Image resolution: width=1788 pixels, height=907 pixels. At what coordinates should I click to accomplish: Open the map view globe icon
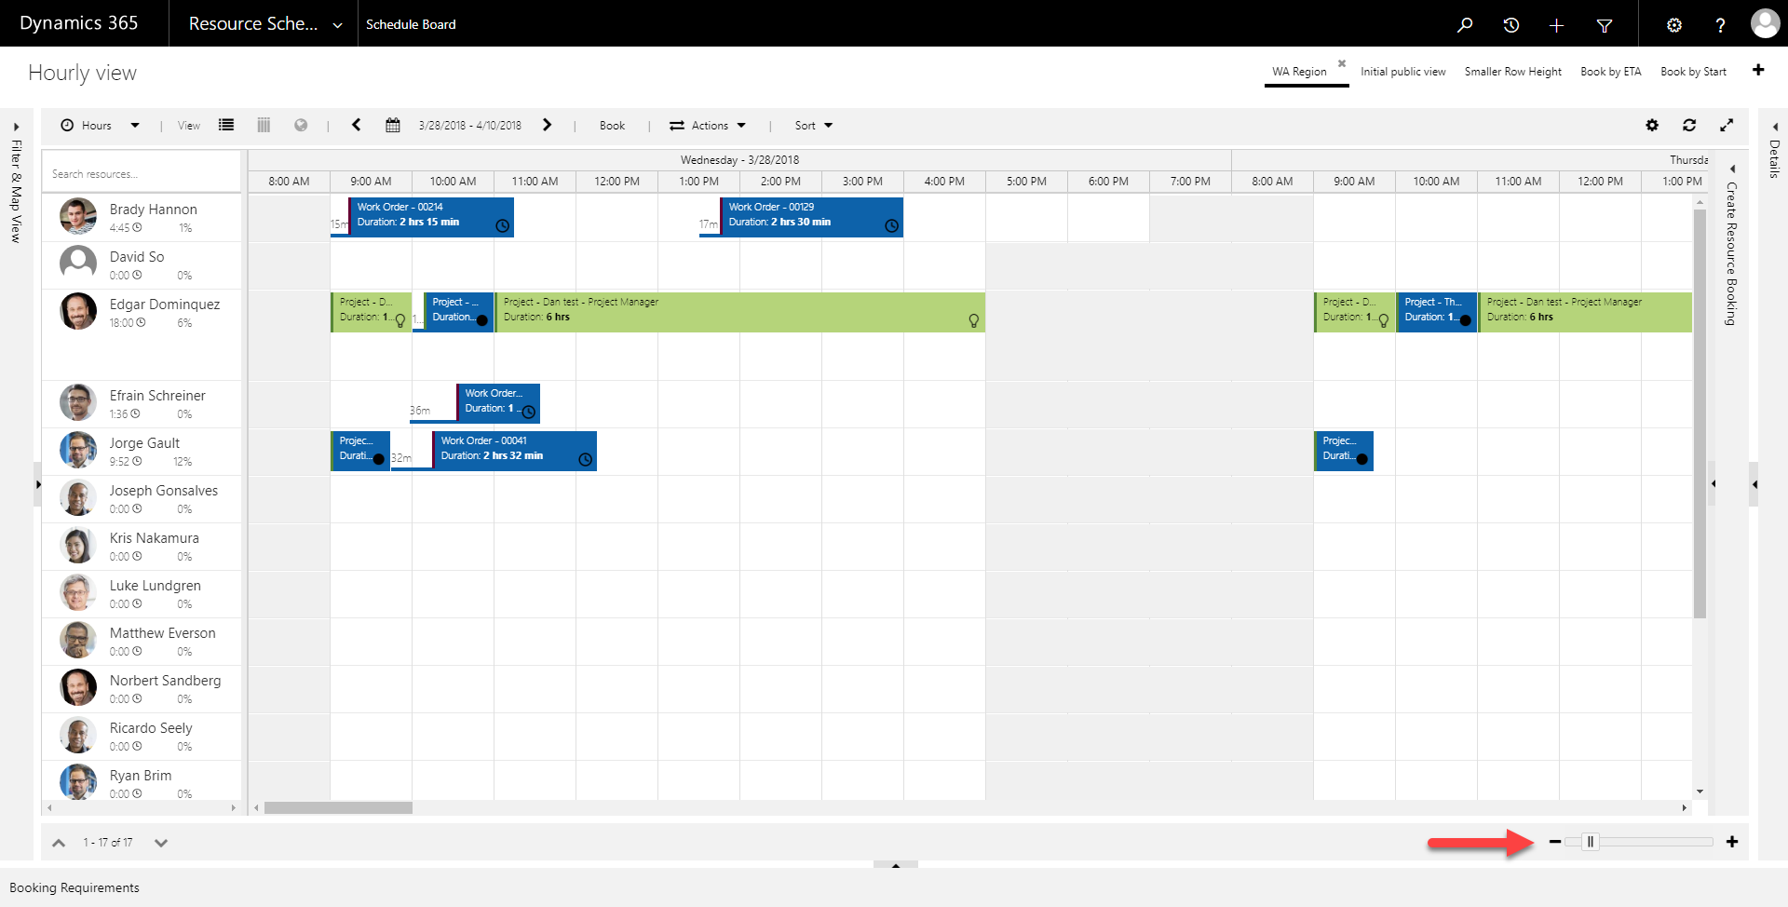coord(301,125)
